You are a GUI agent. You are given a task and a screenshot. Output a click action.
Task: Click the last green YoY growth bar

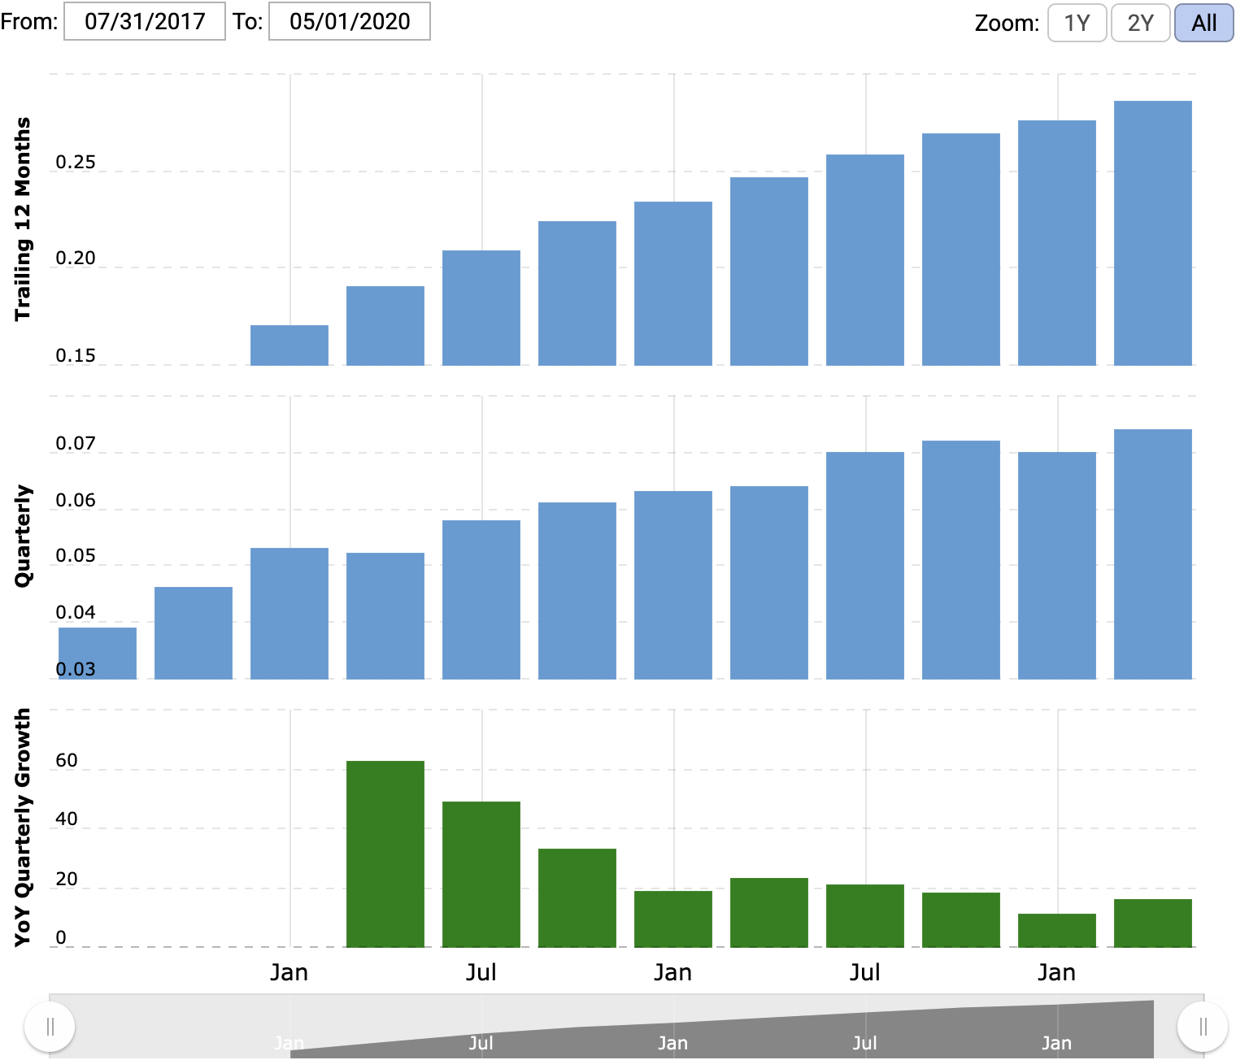[x=1153, y=923]
